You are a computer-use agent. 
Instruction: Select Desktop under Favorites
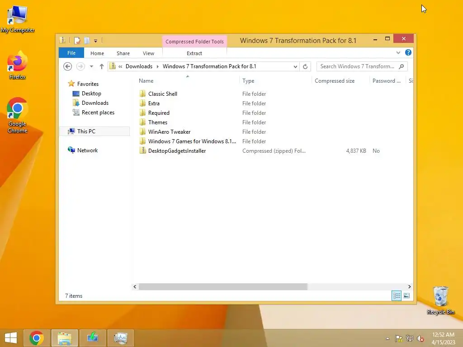(x=91, y=94)
